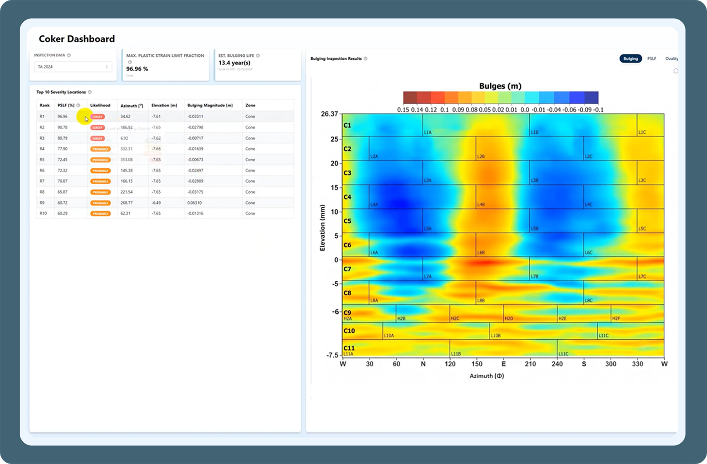Select row R2 in severity table
This screenshot has height=464, width=707.
click(165, 127)
